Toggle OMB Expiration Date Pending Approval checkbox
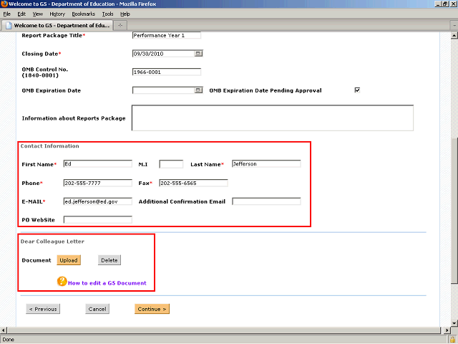458x344 pixels. pyautogui.click(x=357, y=90)
